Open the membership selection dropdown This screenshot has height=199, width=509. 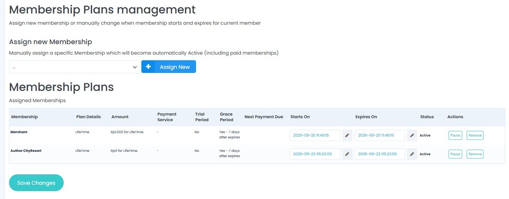[x=74, y=67]
